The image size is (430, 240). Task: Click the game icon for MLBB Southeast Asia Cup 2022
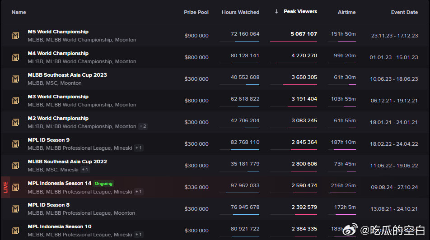(15, 166)
